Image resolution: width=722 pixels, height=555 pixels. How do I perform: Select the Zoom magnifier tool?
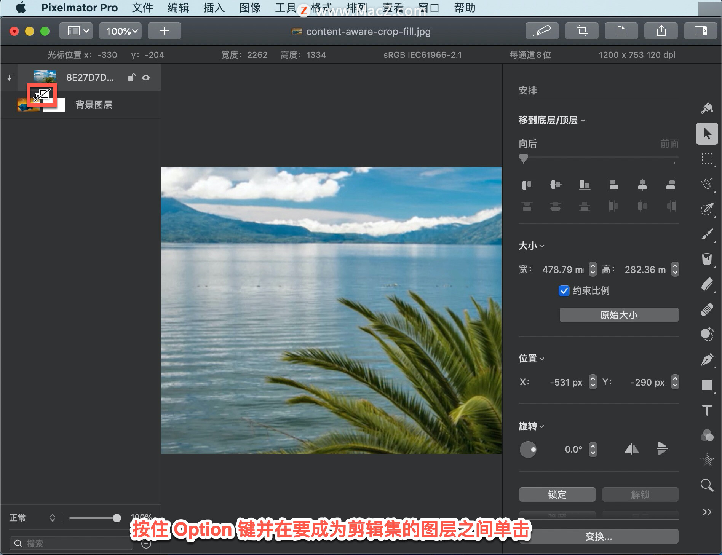(707, 485)
